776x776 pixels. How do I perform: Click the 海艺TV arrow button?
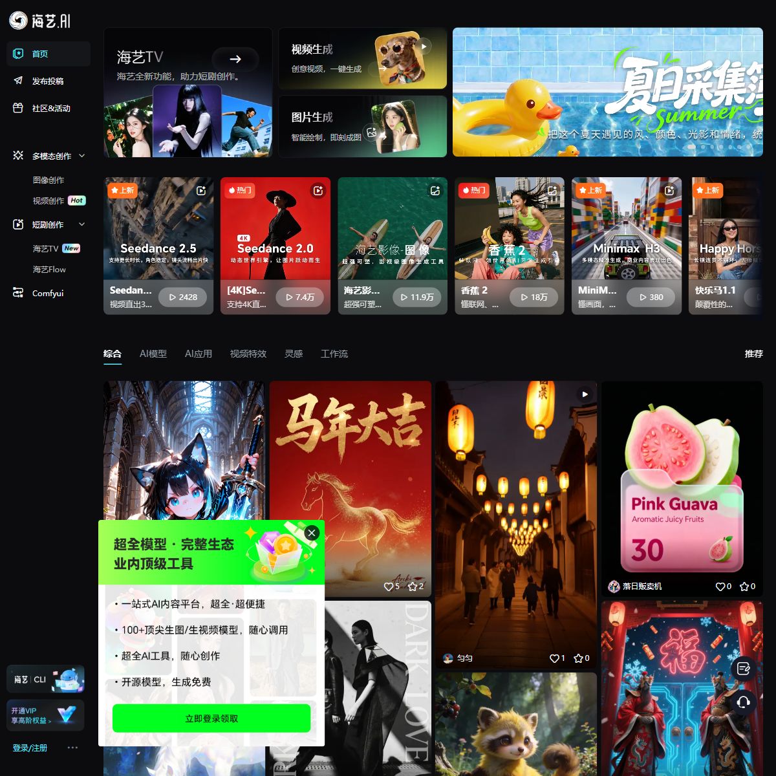[235, 59]
